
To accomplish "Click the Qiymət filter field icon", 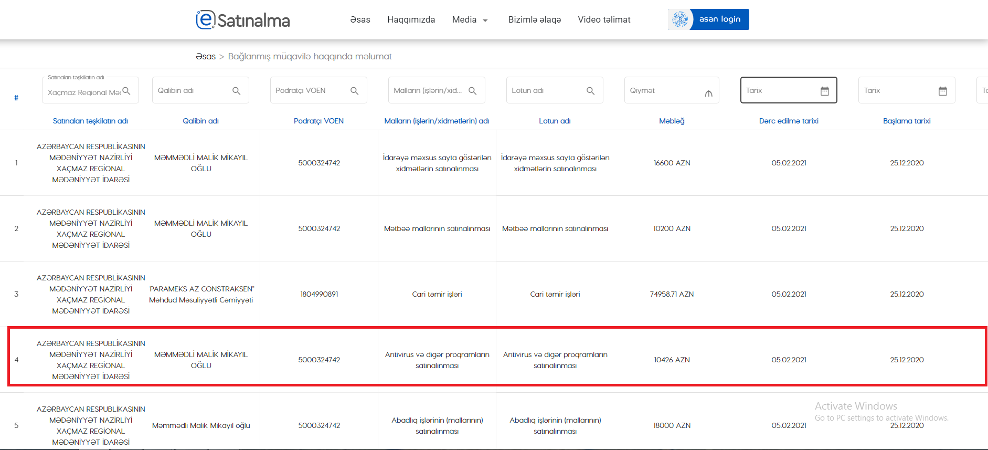I will coord(708,93).
